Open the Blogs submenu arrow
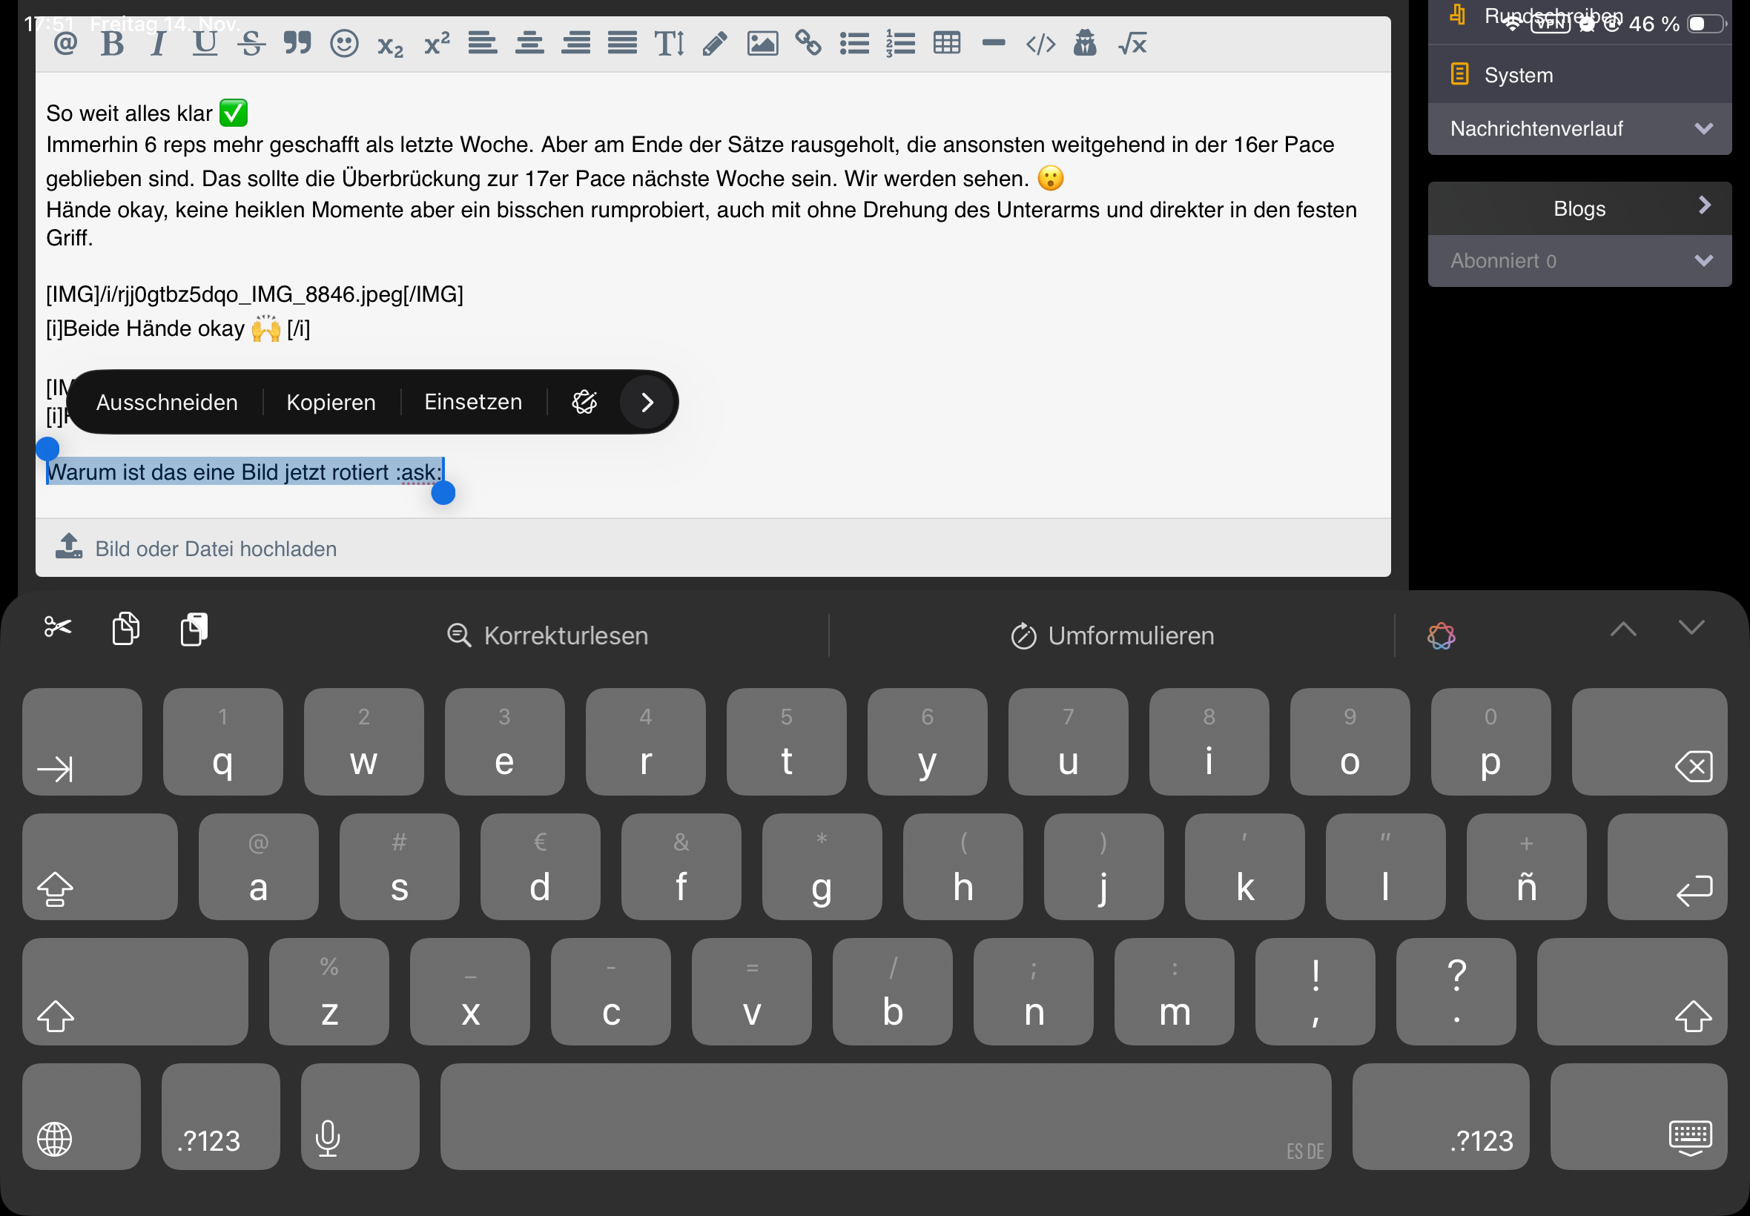The height and width of the screenshot is (1216, 1750). [1704, 205]
